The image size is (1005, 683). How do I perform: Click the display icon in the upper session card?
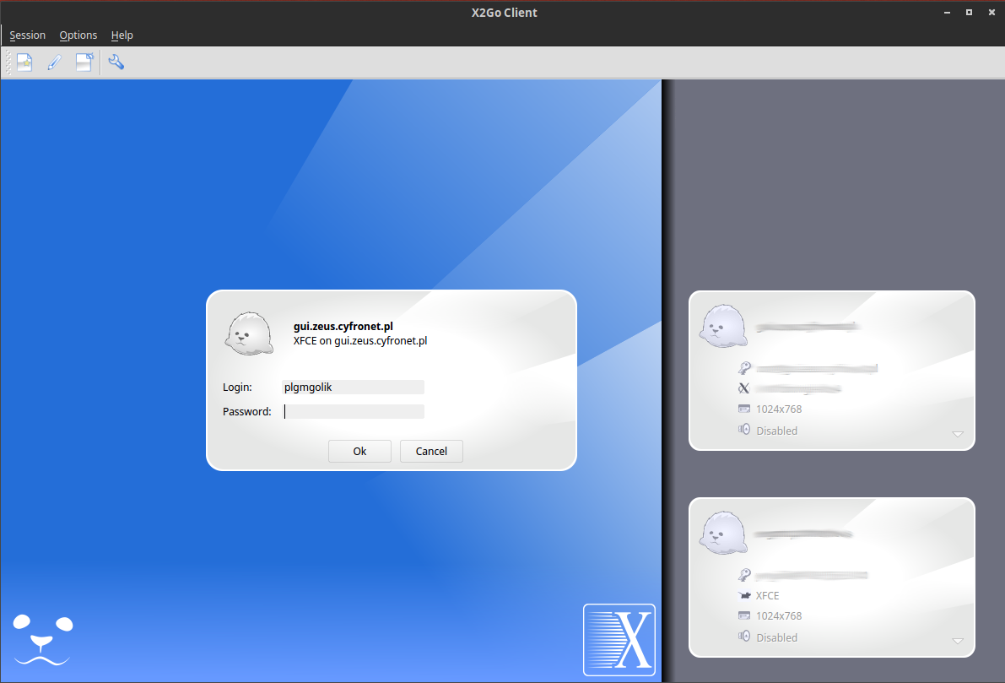tap(744, 409)
